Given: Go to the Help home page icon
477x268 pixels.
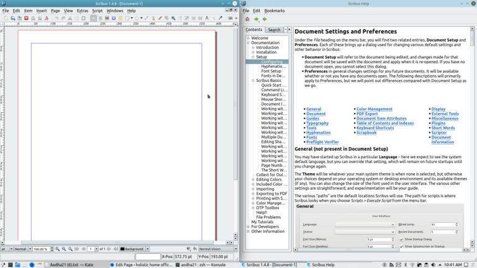Looking at the screenshot, I should coord(247,19).
